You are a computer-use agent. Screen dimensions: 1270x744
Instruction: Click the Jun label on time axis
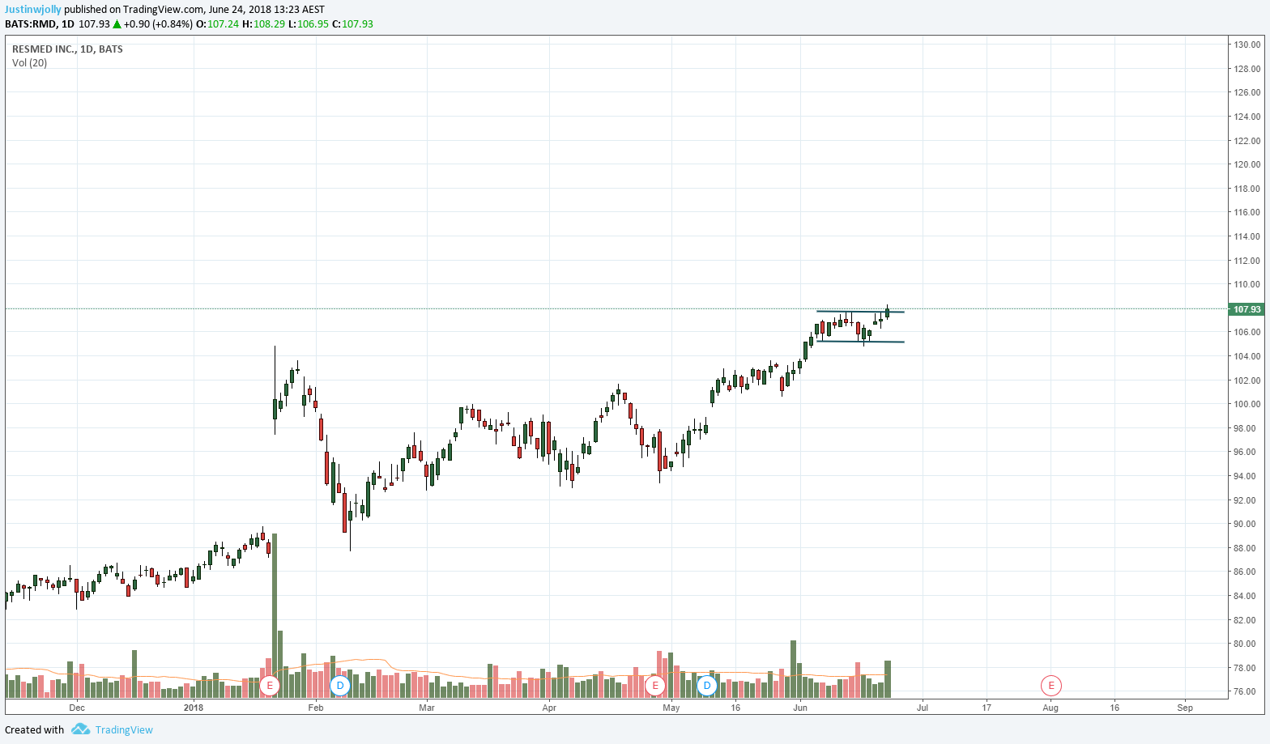click(x=800, y=708)
